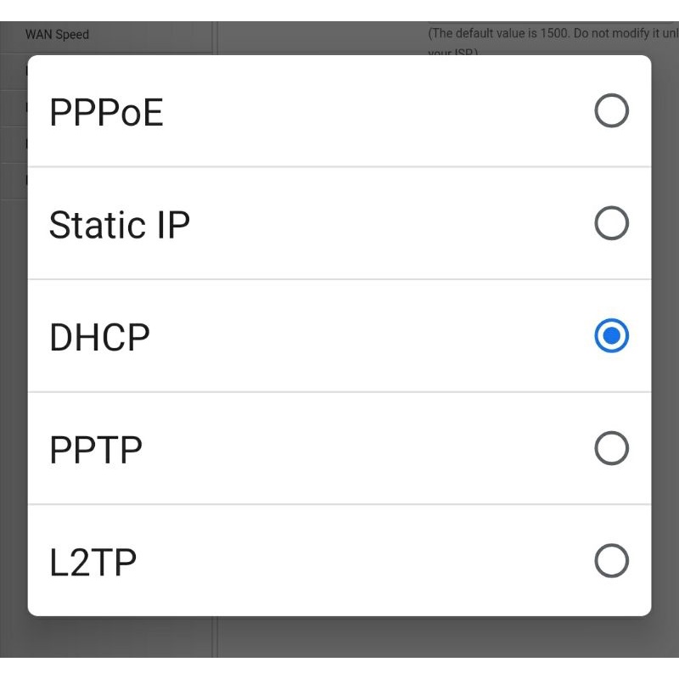The image size is (679, 679).
Task: Choose the Static IP radio circle
Action: coord(611,224)
